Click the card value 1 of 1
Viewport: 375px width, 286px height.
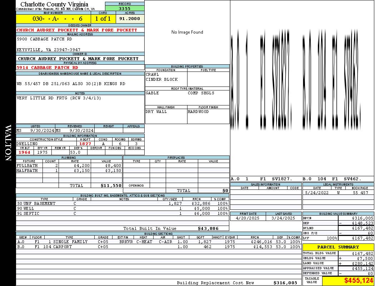103,19
